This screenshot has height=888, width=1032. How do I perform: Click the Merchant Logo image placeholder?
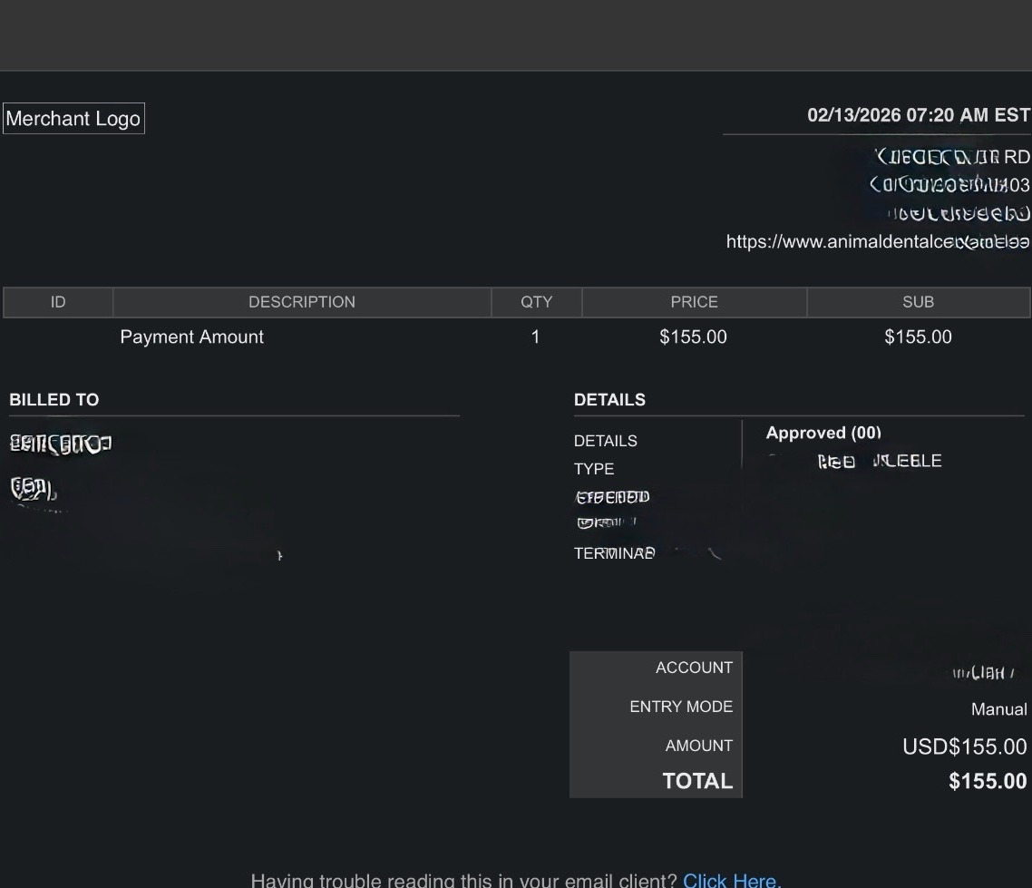(x=73, y=119)
